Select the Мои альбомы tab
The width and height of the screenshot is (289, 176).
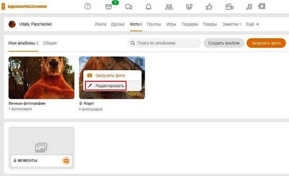pyautogui.click(x=23, y=43)
